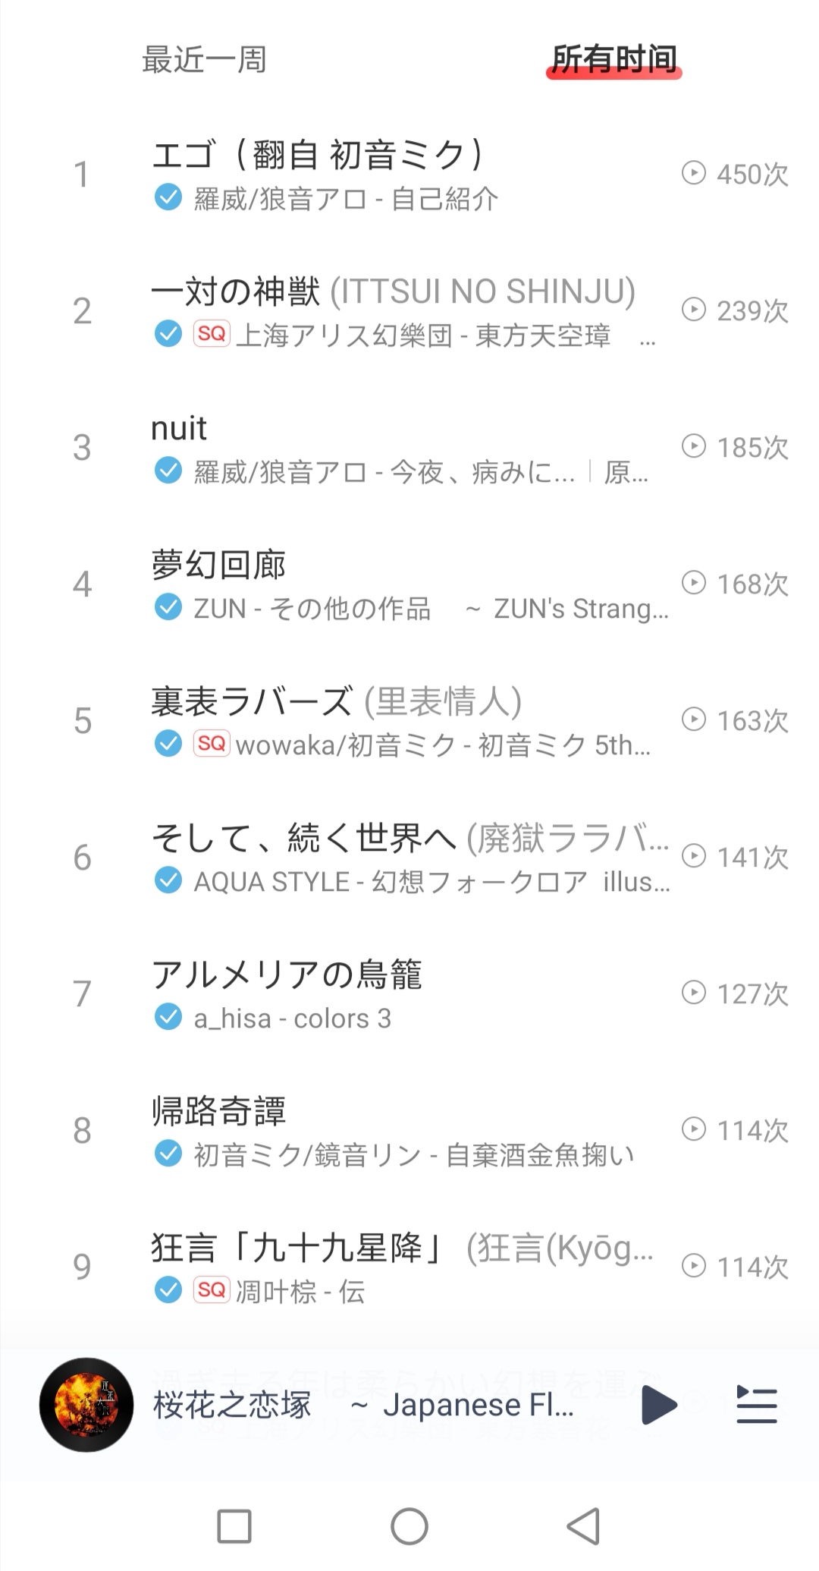Tap the 450次 play count label
This screenshot has height=1571, width=819.
(752, 175)
